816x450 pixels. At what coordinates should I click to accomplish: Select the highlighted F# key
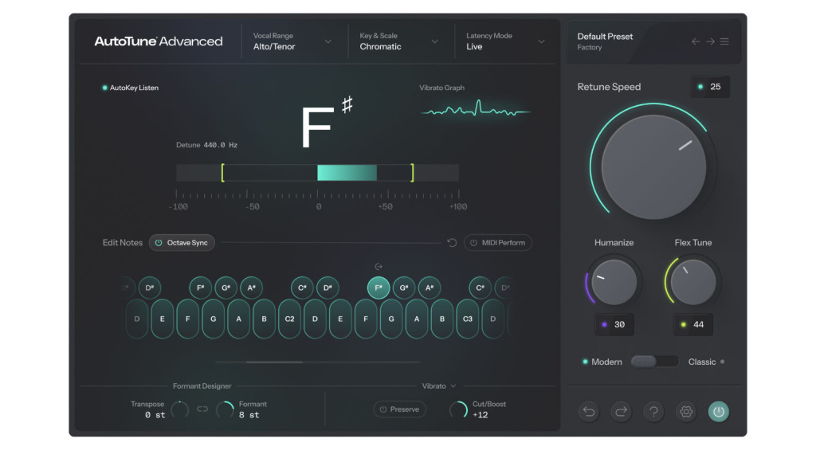pos(379,288)
